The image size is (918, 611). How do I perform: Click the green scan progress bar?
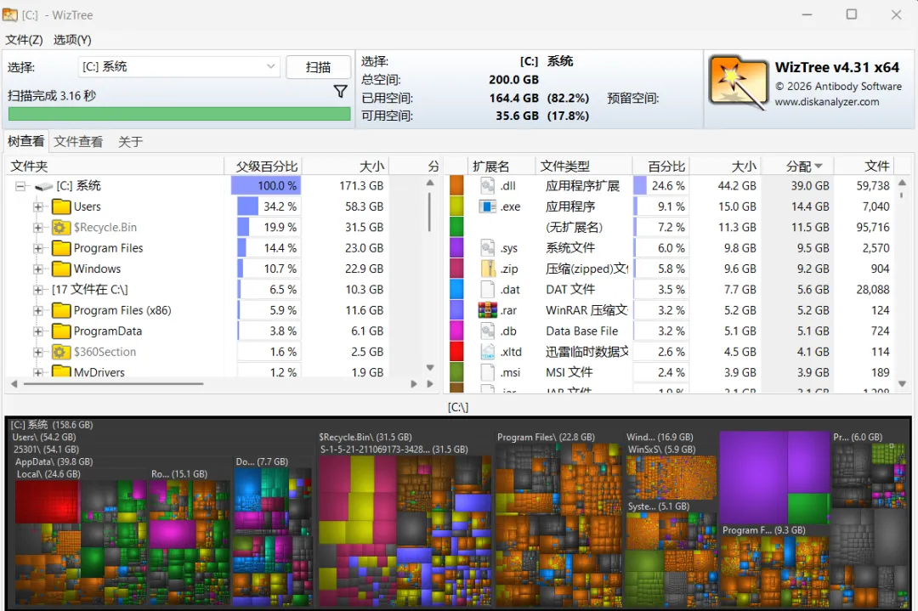pyautogui.click(x=179, y=114)
